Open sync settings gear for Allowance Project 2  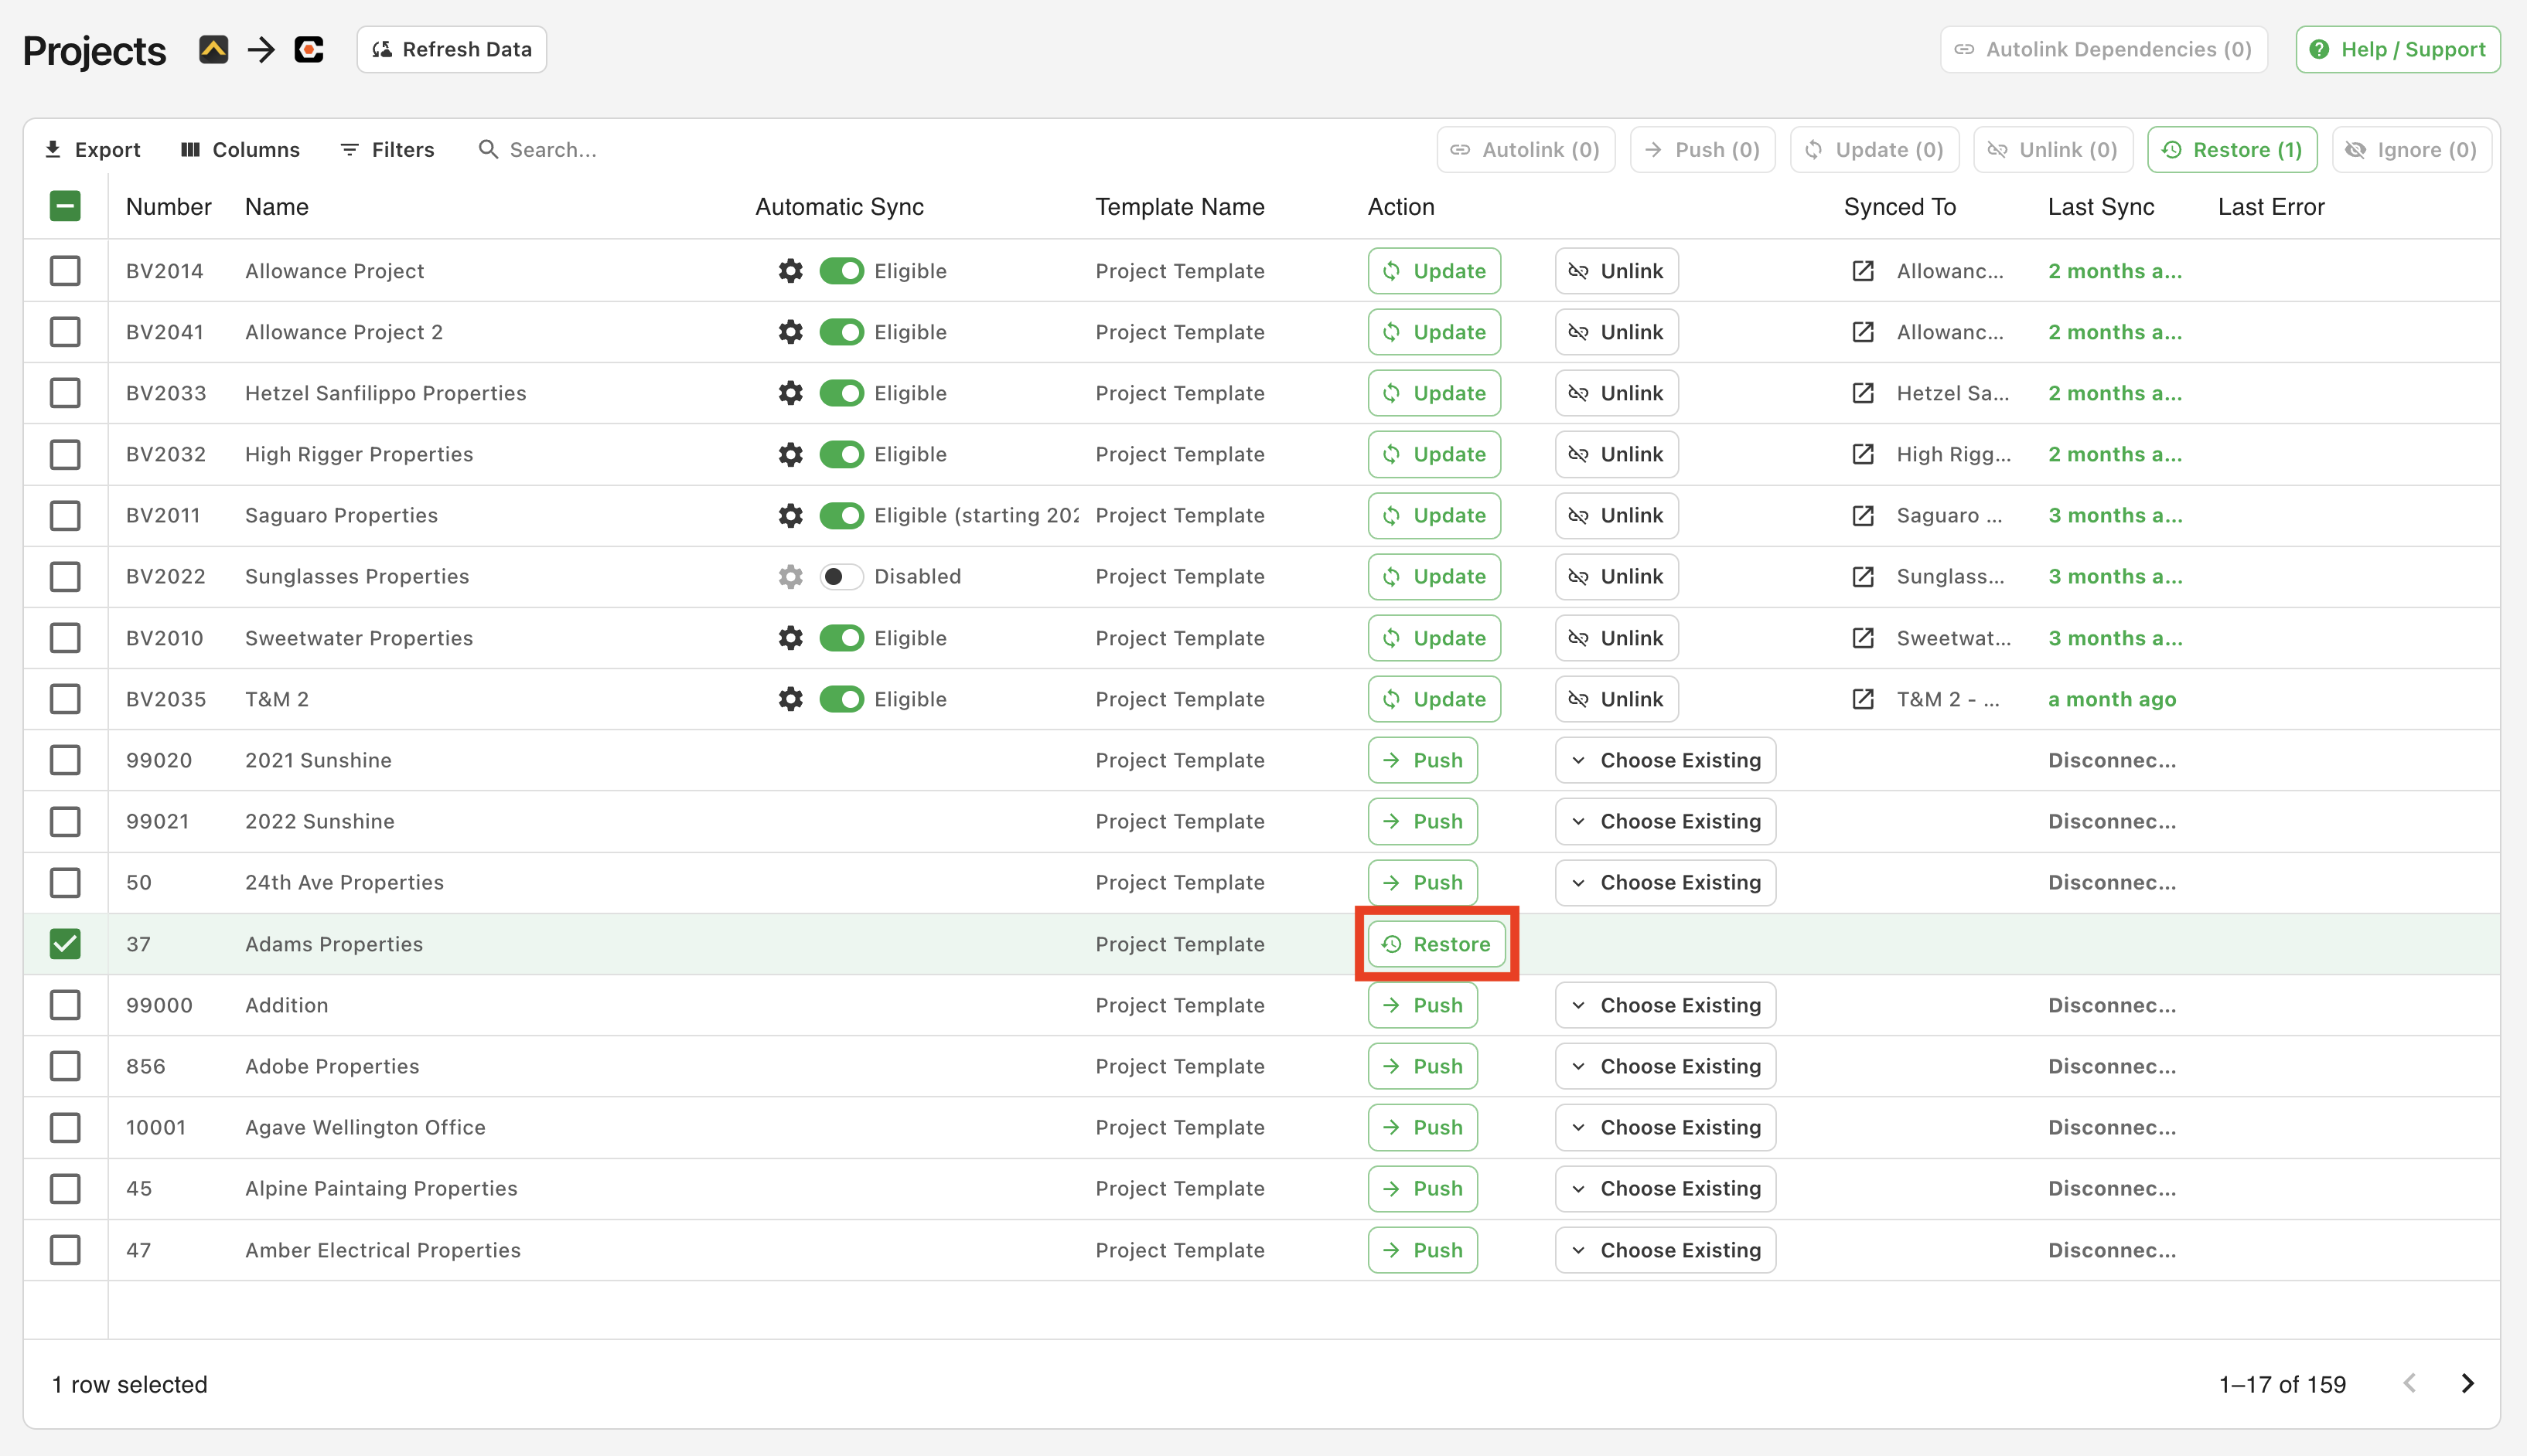(x=790, y=332)
